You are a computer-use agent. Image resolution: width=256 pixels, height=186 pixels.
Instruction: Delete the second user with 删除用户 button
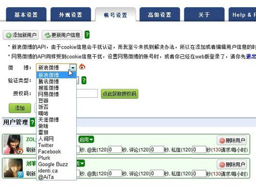click(x=232, y=164)
